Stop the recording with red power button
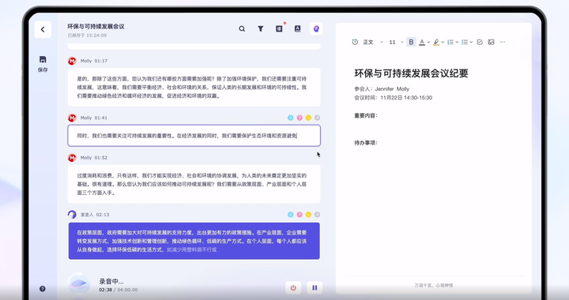Screen dimensions: 569x300 pyautogui.click(x=293, y=287)
